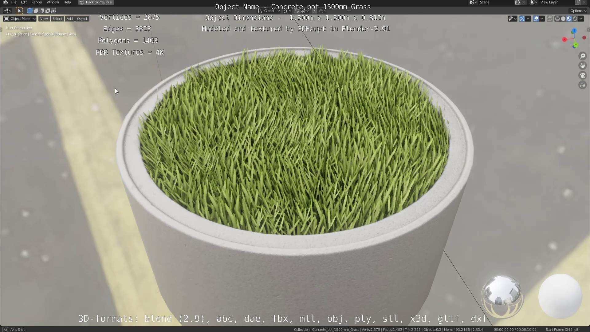
Task: Open the overlays settings dropdown arrow
Action: (542, 19)
